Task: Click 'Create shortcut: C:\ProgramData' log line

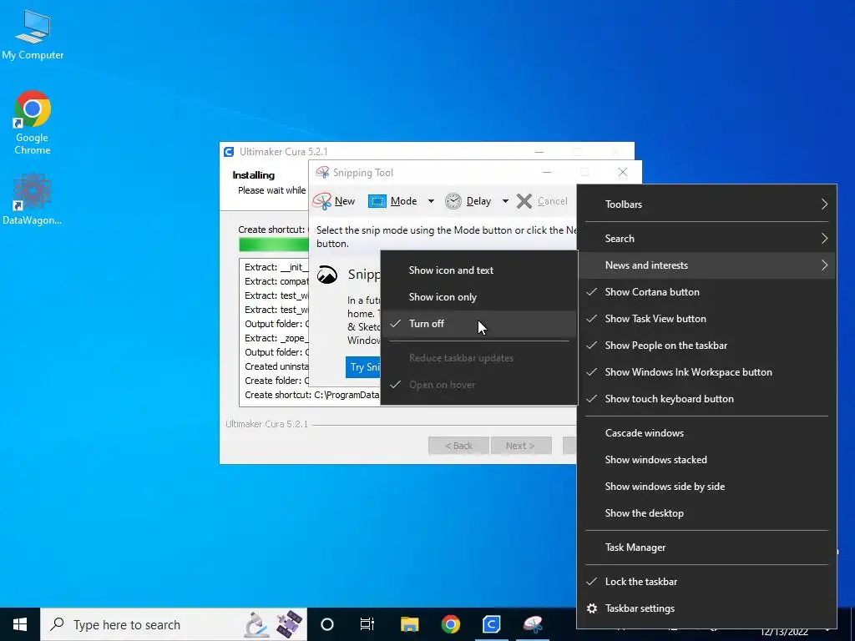Action: pyautogui.click(x=312, y=395)
